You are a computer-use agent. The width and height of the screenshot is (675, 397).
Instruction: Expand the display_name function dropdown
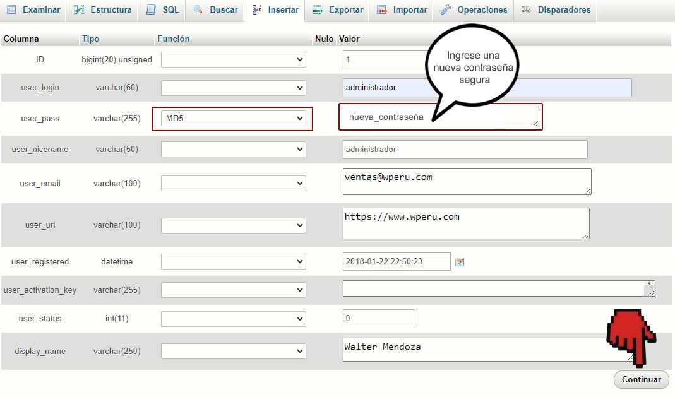233,352
